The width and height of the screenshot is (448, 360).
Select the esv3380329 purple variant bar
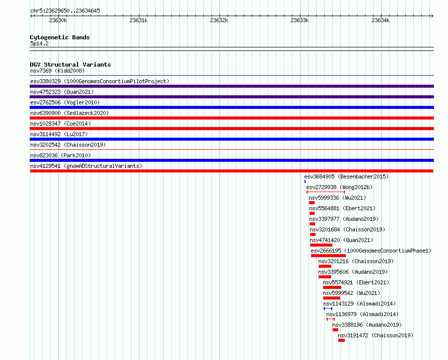tap(232, 86)
